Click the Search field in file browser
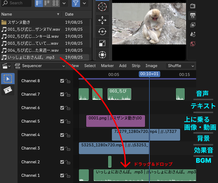The image size is (218, 183). [x=16, y=3]
